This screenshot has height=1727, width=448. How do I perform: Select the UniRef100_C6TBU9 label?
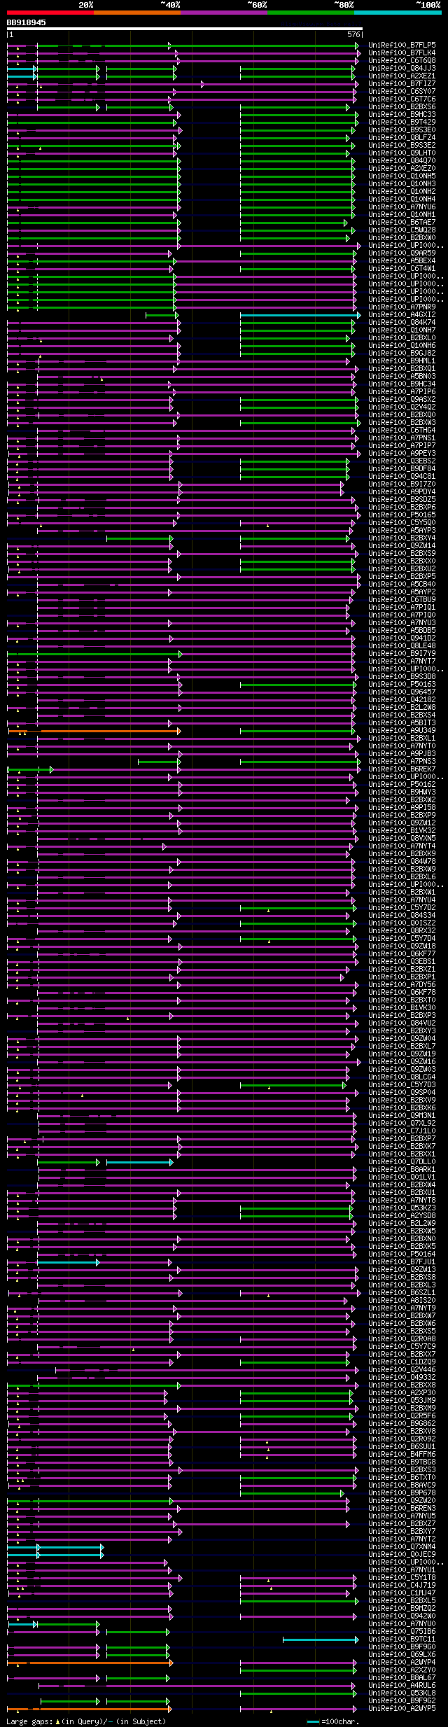(x=402, y=599)
